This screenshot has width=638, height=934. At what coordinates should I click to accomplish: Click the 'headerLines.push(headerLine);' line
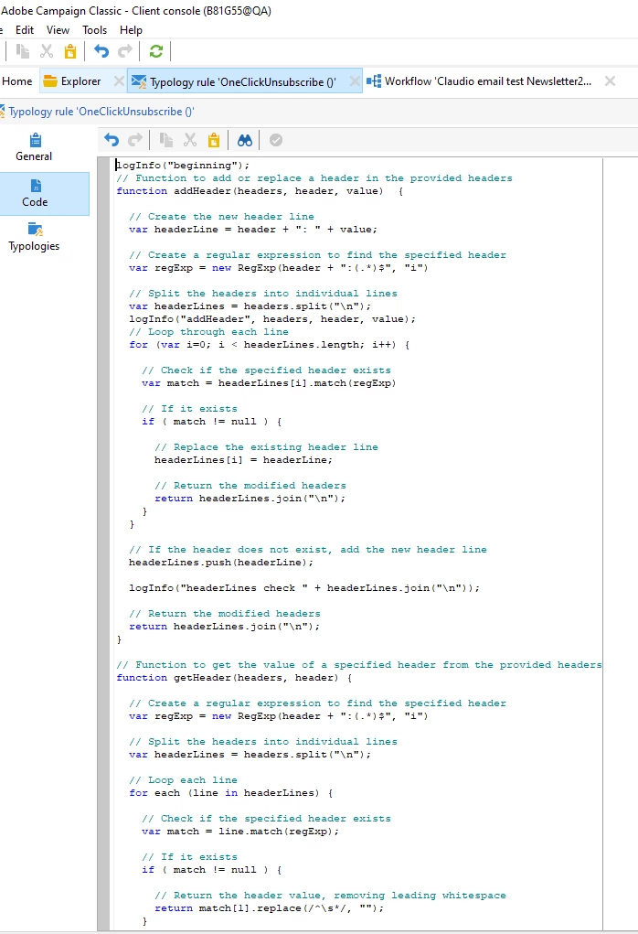[221, 563]
